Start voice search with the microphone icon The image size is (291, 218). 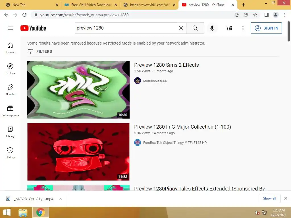(x=212, y=28)
